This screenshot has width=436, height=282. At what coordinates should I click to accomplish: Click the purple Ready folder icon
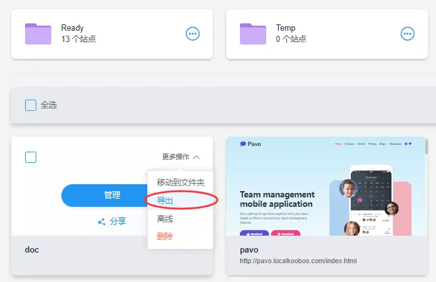coord(38,34)
